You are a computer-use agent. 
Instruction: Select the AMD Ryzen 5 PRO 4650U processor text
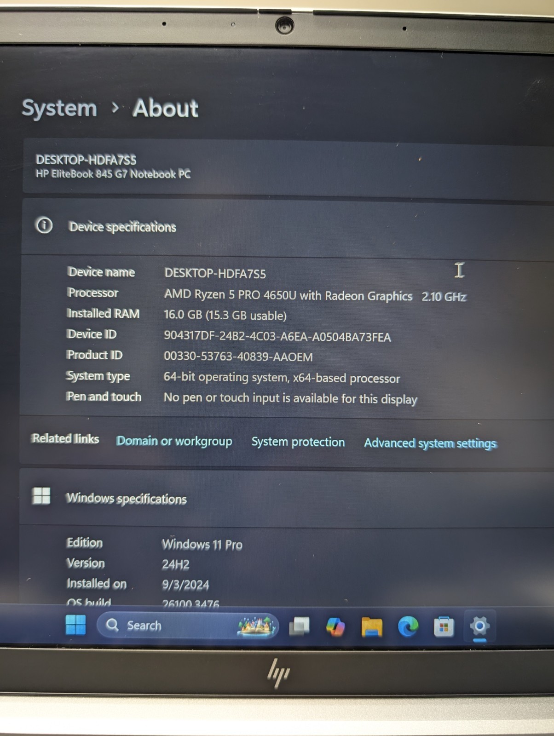tap(289, 295)
